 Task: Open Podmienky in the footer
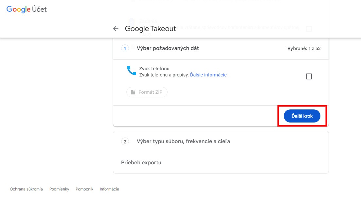[59, 189]
